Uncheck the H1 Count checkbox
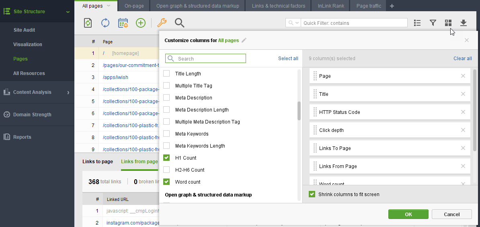This screenshot has height=227, width=480. pos(166,158)
